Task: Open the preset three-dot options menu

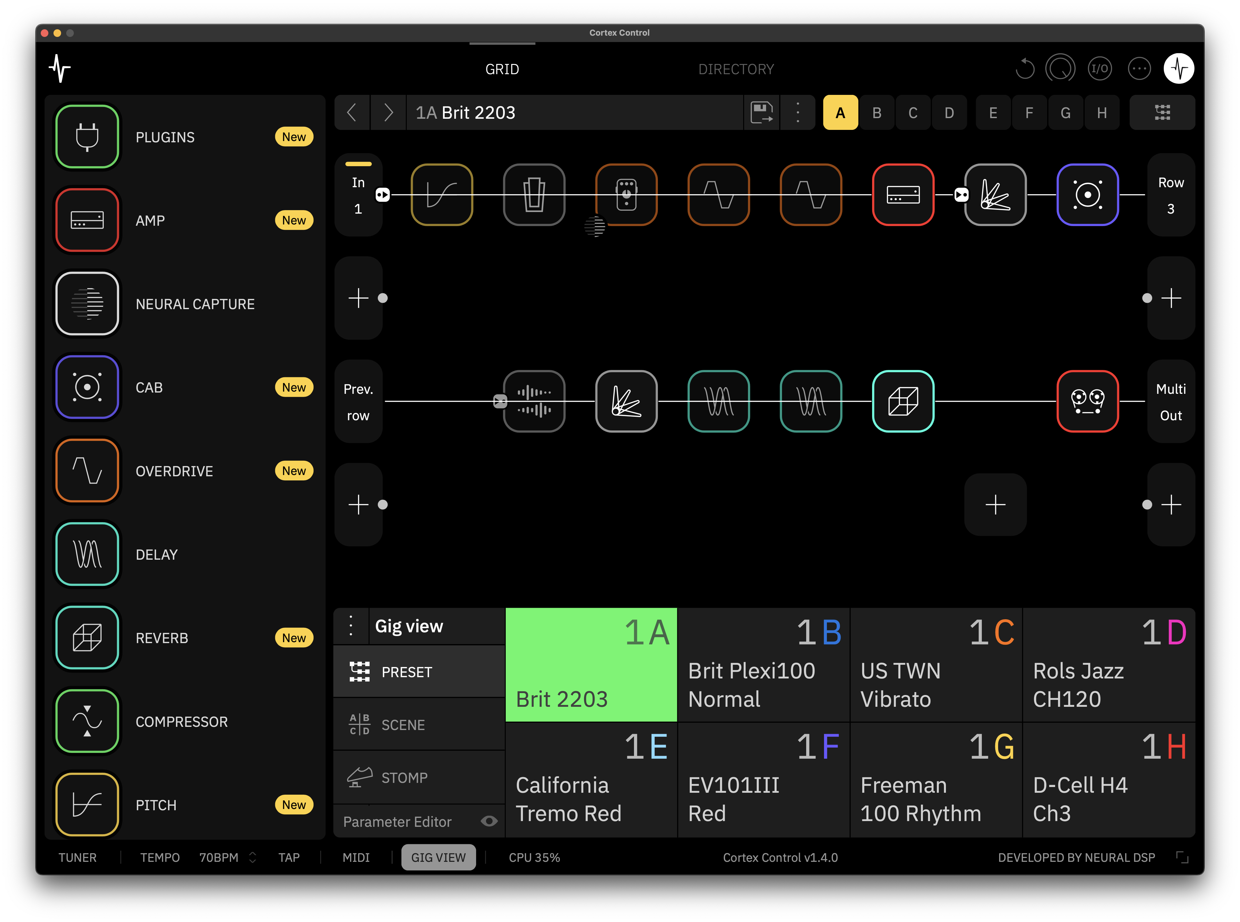Action: tap(798, 113)
